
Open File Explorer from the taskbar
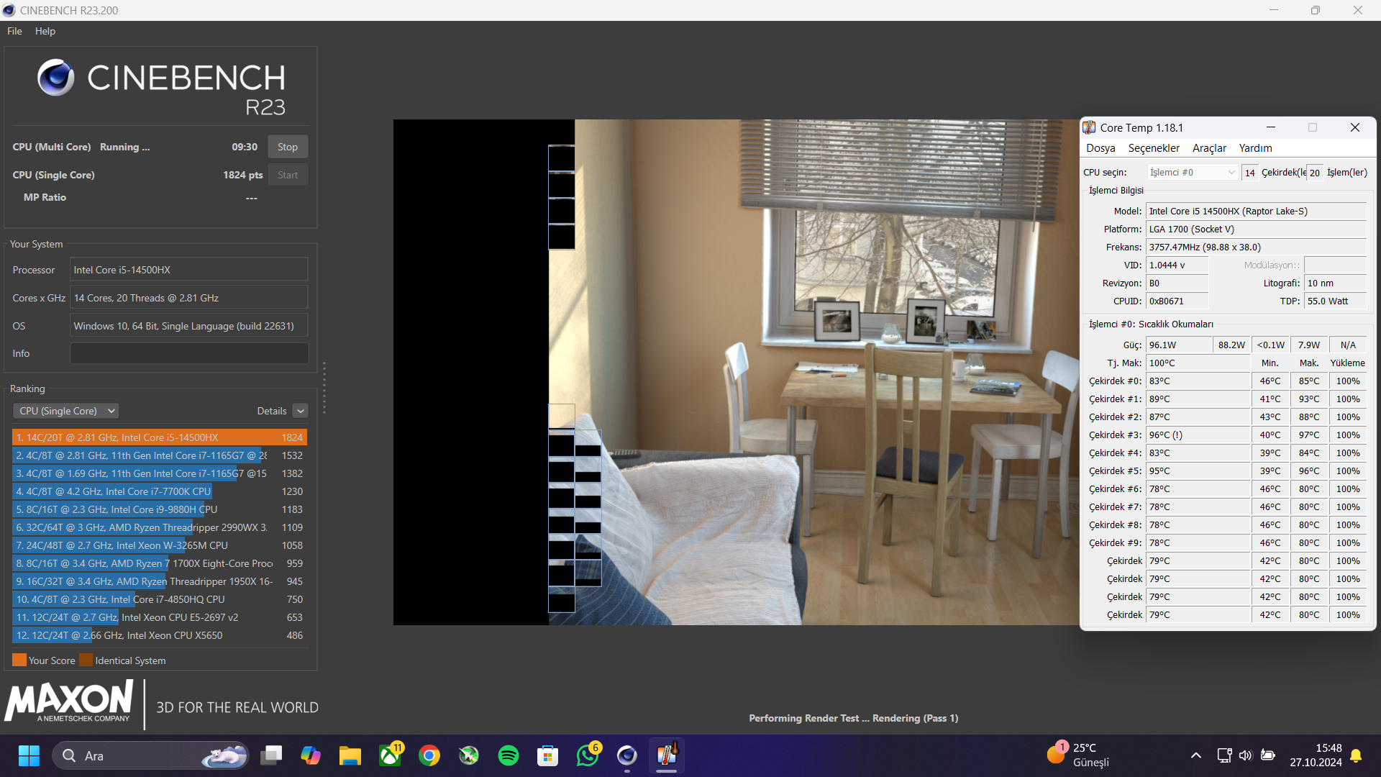pyautogui.click(x=350, y=755)
